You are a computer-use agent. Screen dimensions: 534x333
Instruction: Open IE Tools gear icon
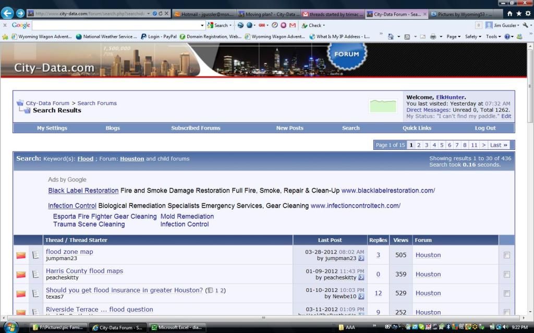(x=528, y=14)
